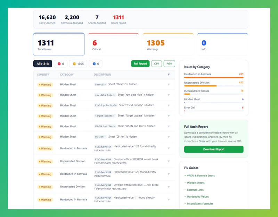The width and height of the screenshot is (278, 217).
Task: Click the Unprotected Division category bar
Action: pyautogui.click(x=214, y=86)
